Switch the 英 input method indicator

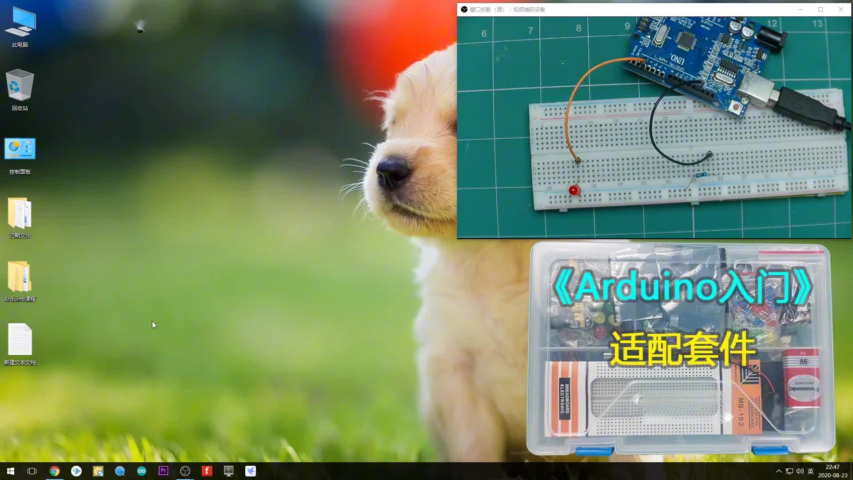click(811, 471)
